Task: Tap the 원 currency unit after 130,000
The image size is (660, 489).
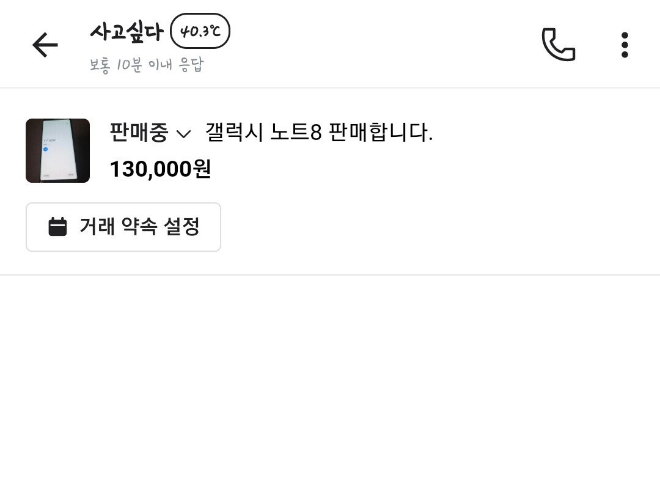Action: click(x=202, y=169)
